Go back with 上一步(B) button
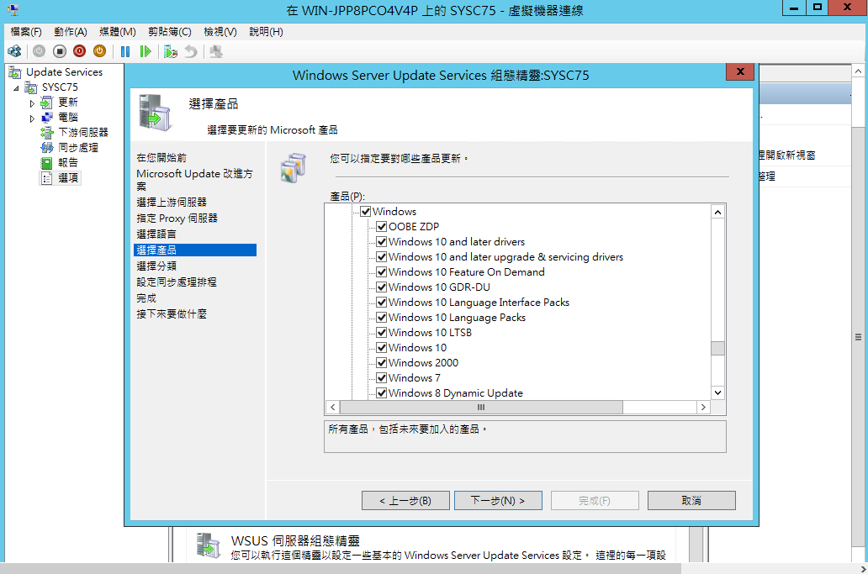Screen dimensions: 868x574 click(x=405, y=500)
